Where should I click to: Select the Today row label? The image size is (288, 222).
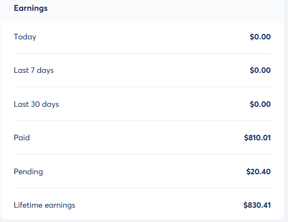(x=25, y=37)
